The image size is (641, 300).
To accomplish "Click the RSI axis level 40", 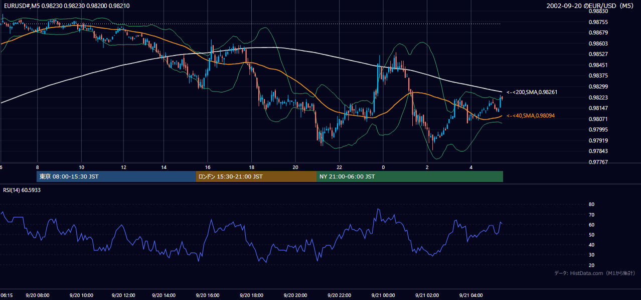I will [591, 244].
